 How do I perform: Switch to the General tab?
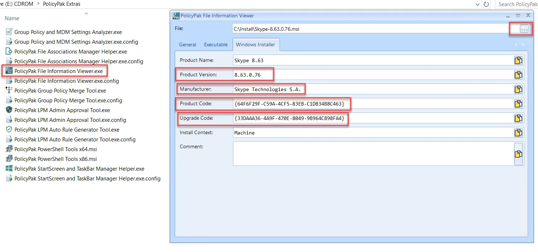187,44
